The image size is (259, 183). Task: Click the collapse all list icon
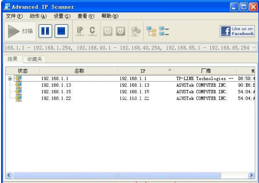[x=164, y=31]
